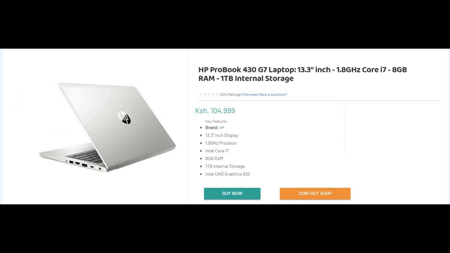
Task: Open the 5 Reviews link
Action: coord(250,95)
